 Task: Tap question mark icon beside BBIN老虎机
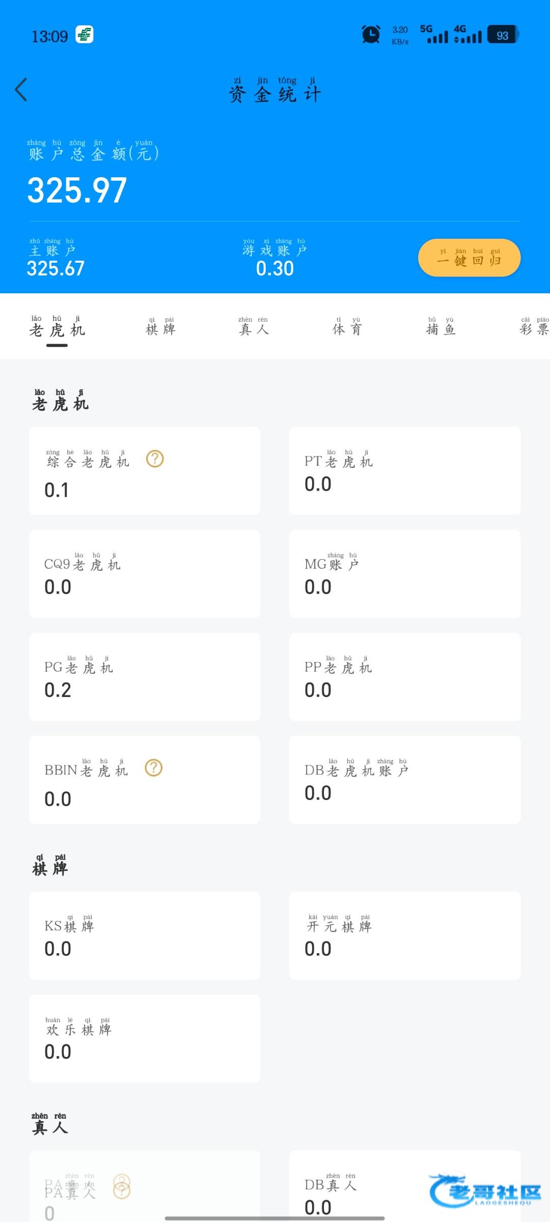click(154, 768)
